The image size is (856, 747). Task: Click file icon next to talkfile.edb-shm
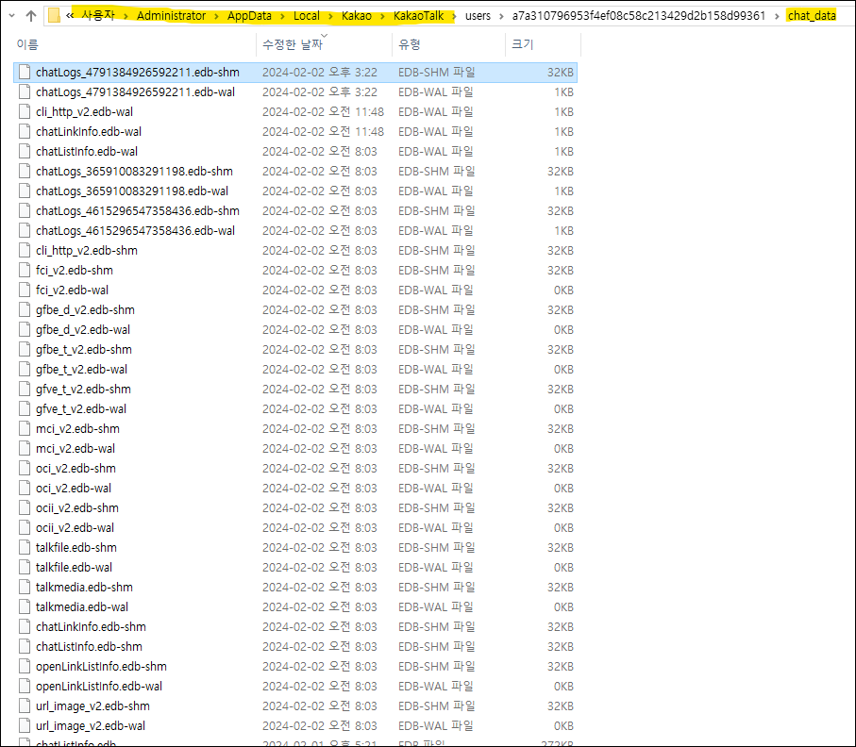pos(25,547)
